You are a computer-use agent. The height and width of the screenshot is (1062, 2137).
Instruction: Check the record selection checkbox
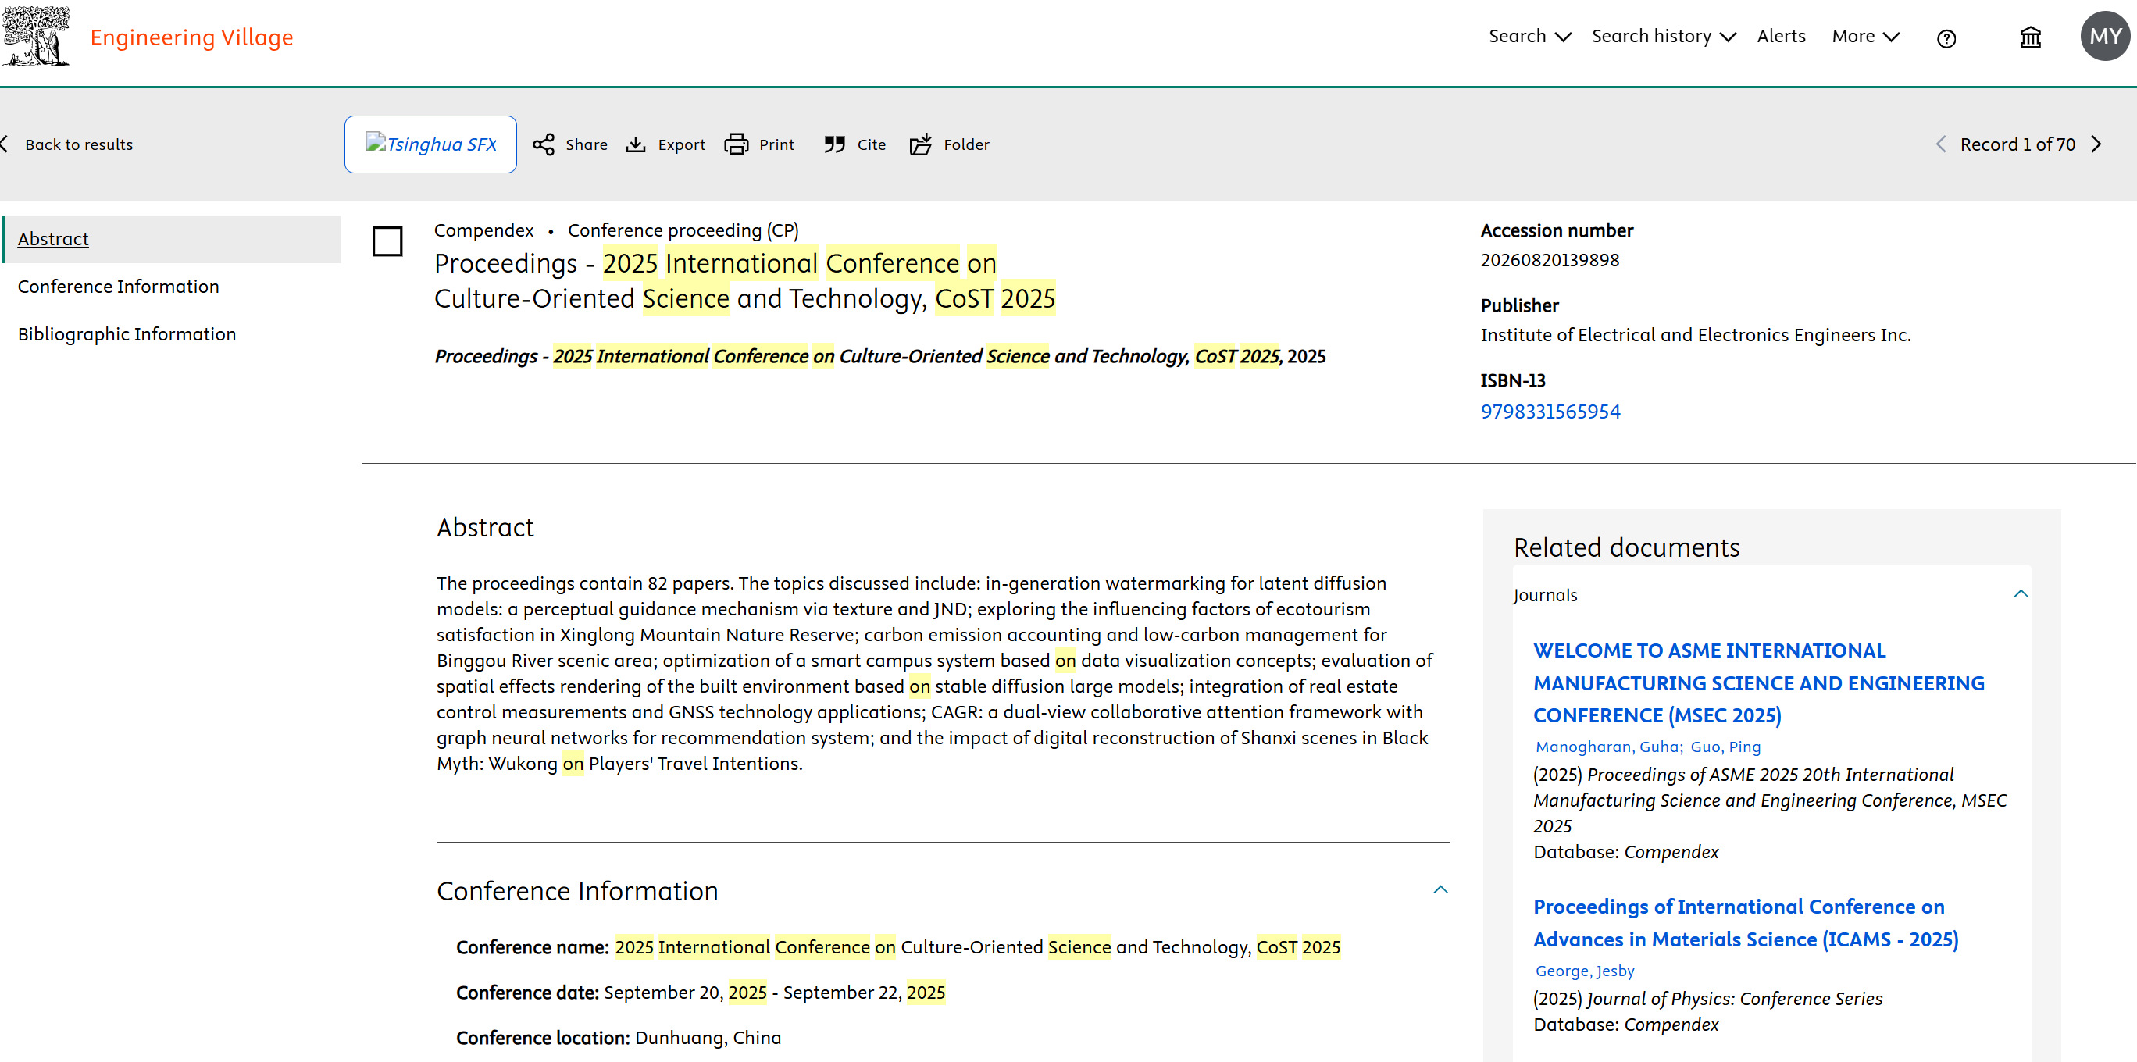coord(387,241)
